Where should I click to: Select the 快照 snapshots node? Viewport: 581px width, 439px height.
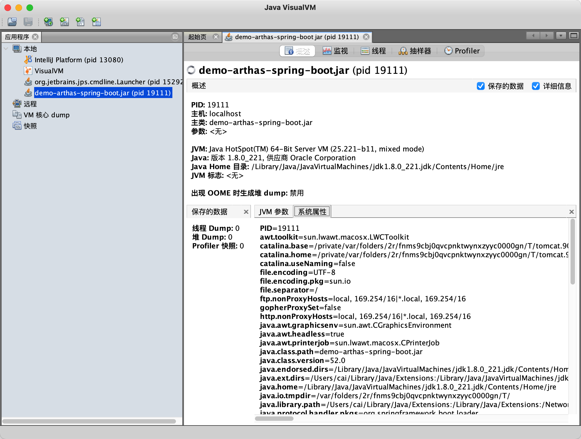[x=30, y=126]
